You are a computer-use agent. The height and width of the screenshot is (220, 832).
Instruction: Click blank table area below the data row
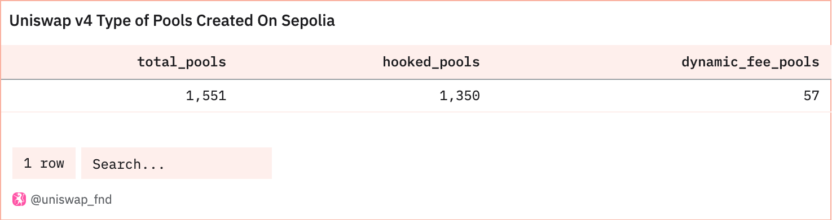[416, 128]
